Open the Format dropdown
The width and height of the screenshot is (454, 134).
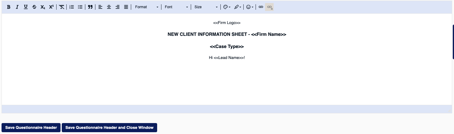tap(147, 7)
